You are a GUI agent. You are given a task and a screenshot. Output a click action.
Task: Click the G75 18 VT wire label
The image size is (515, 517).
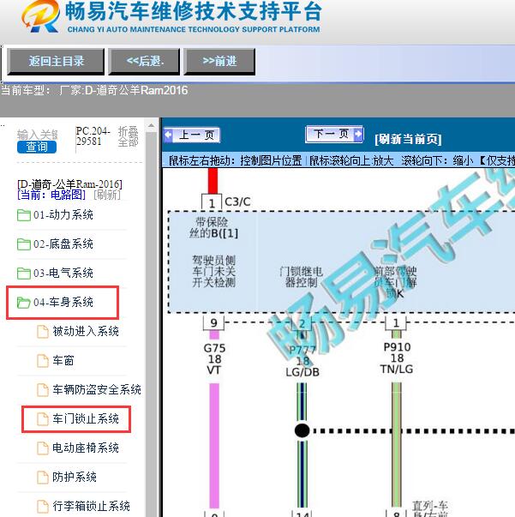pyautogui.click(x=214, y=358)
